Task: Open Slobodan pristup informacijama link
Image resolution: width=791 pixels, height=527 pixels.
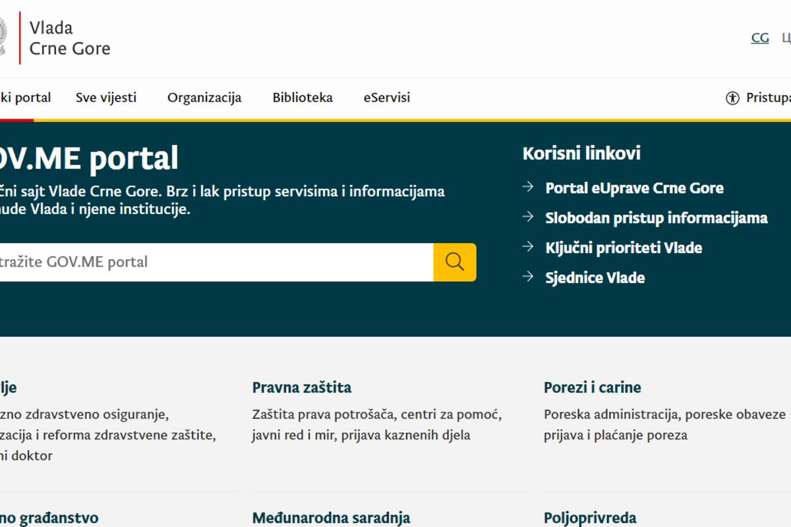Action: tap(656, 217)
